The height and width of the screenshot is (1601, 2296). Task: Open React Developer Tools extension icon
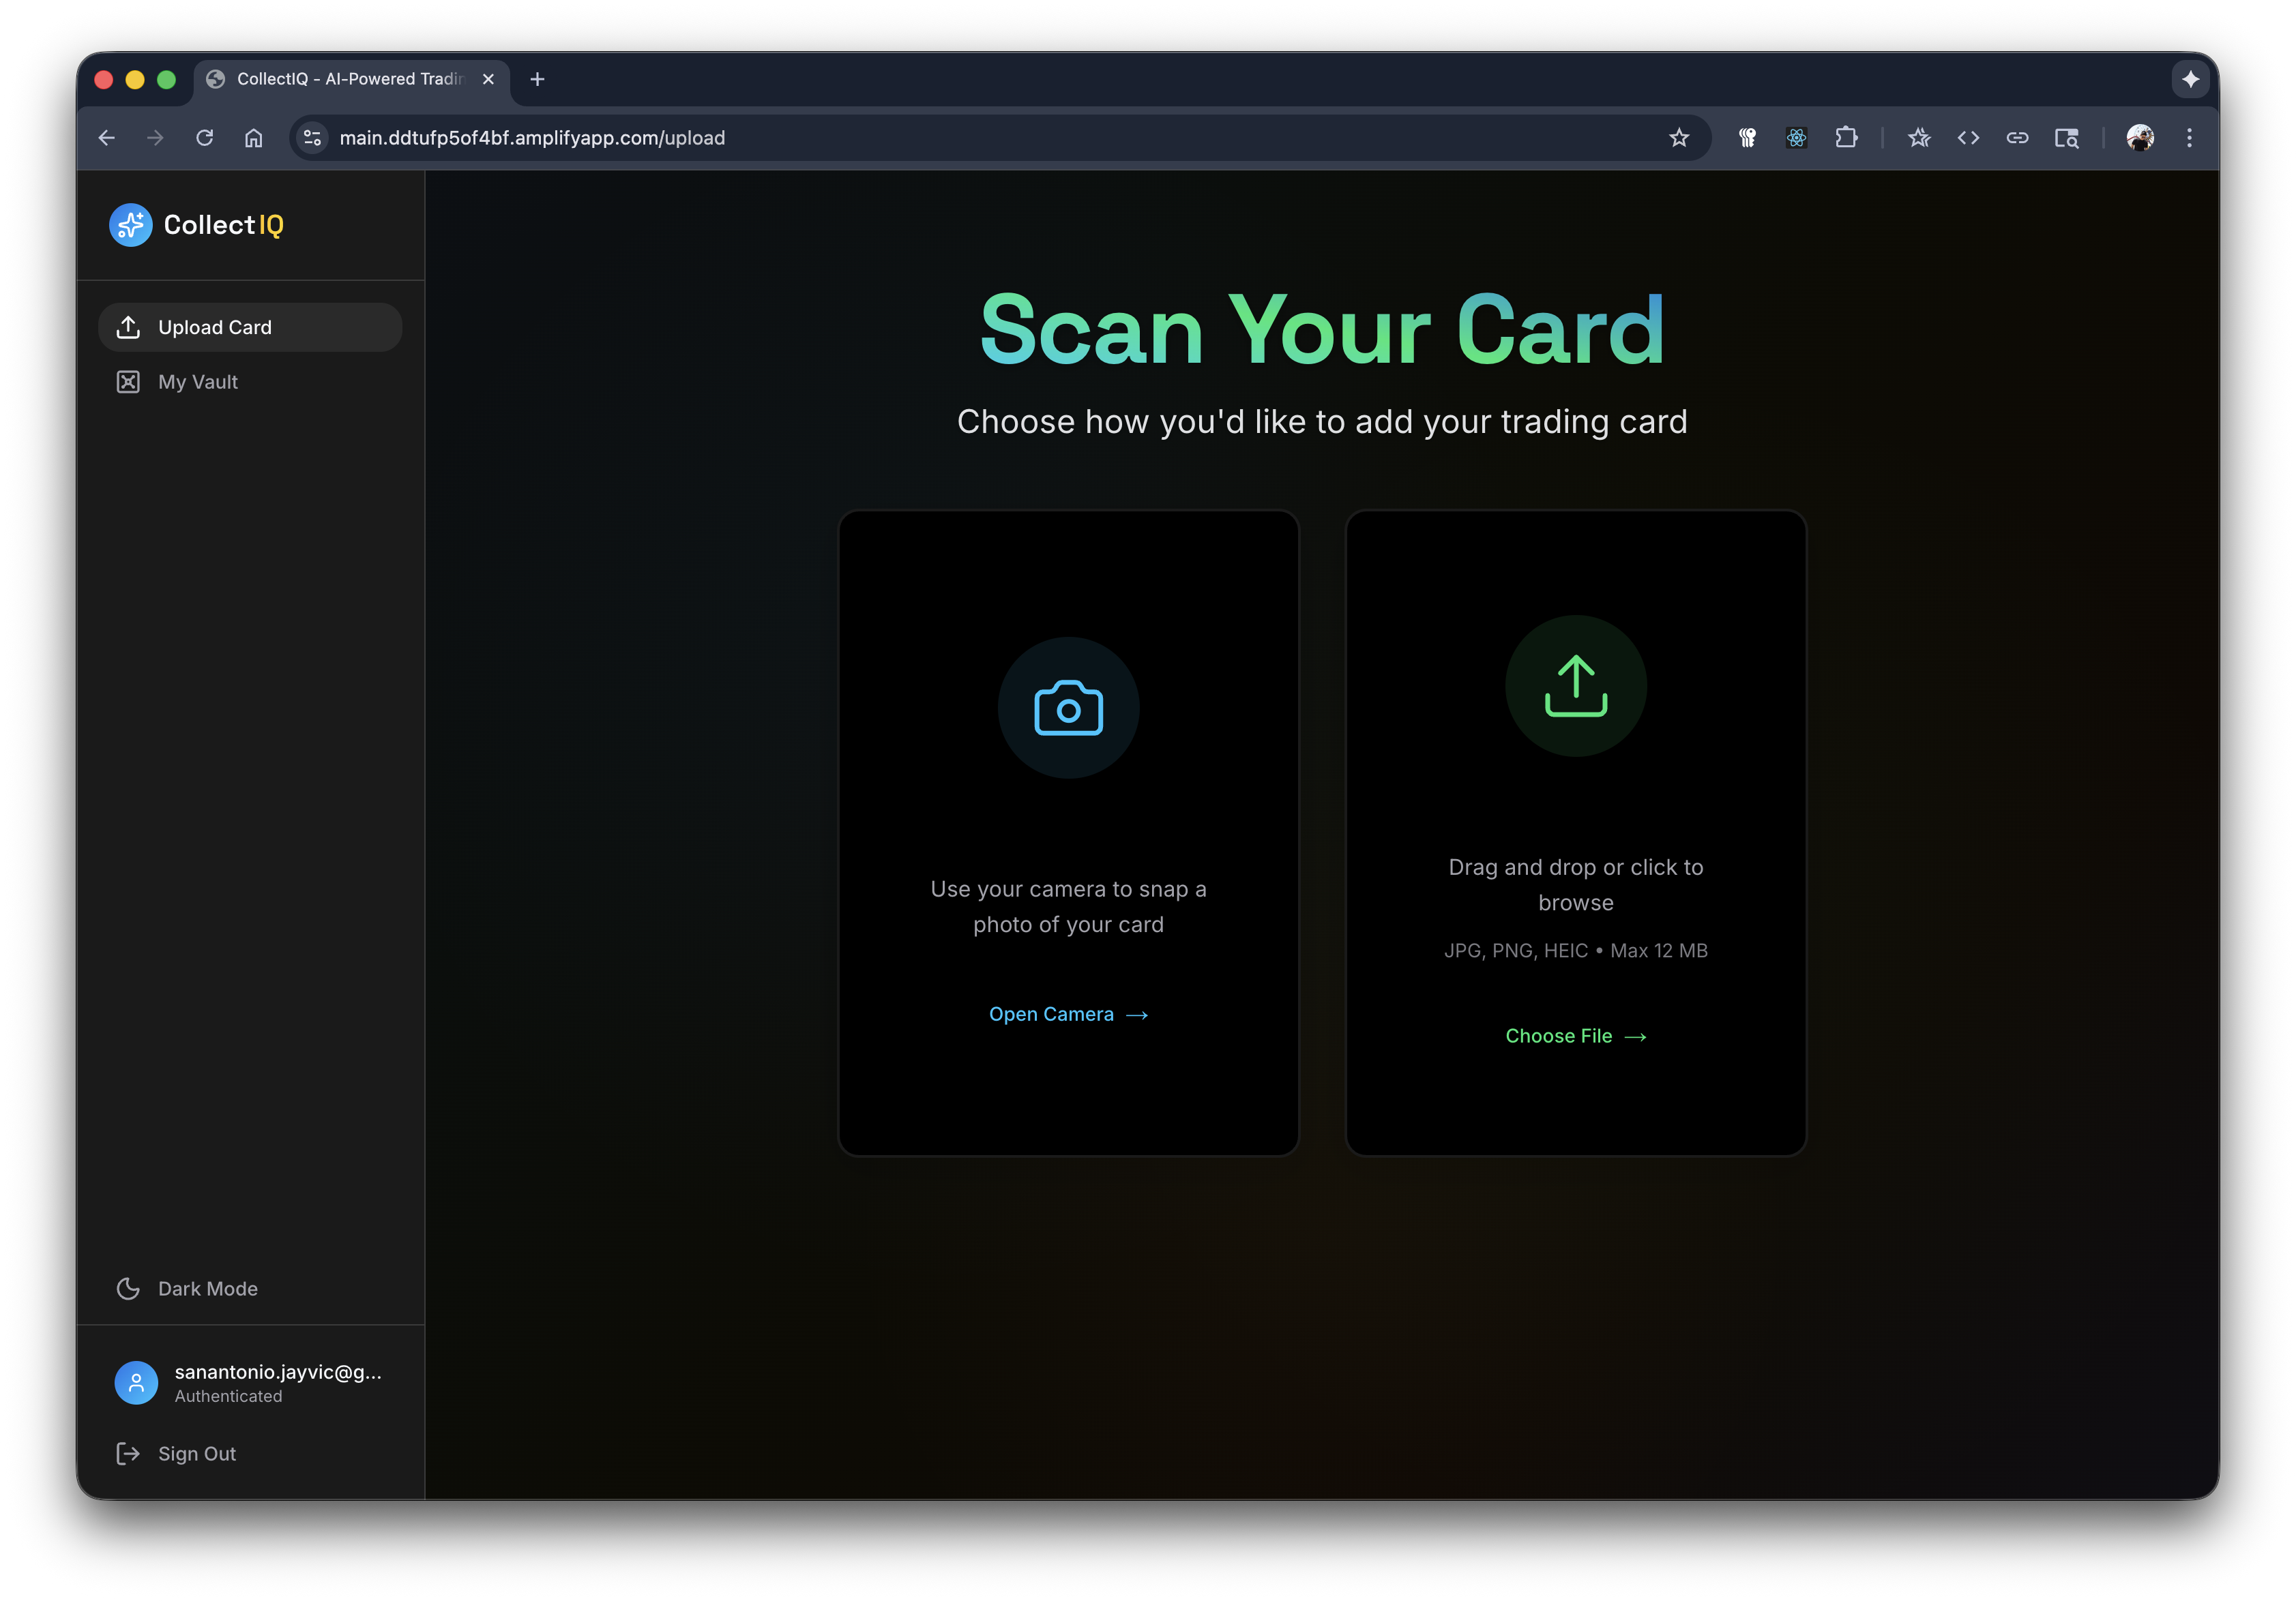pos(1796,138)
